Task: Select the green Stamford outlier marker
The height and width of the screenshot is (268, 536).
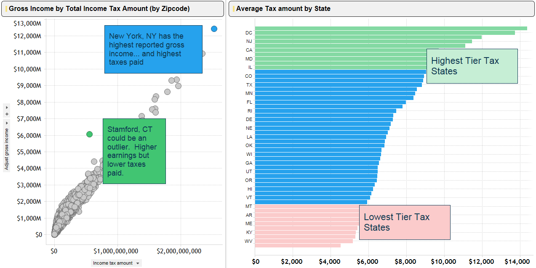Action: pyautogui.click(x=89, y=134)
